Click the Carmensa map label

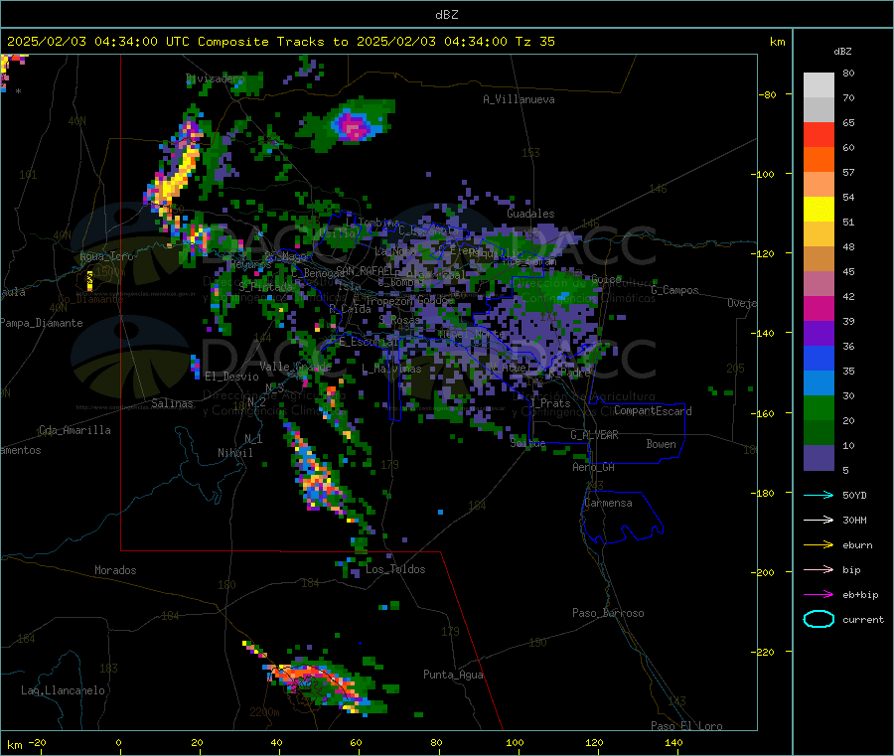[608, 503]
